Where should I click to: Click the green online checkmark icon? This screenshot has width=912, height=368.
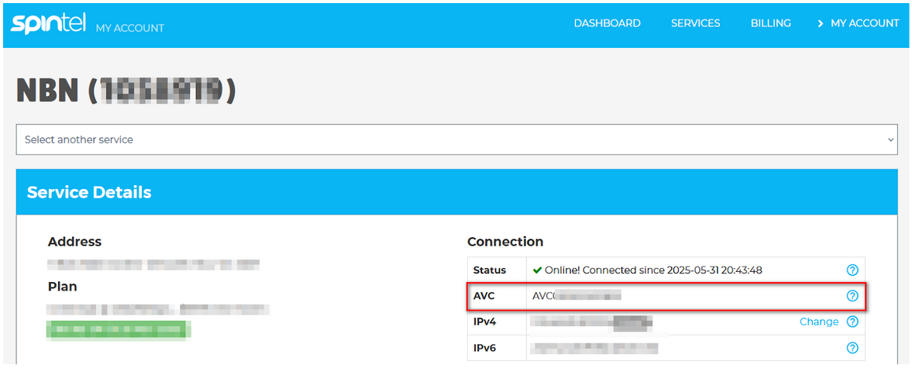click(538, 270)
